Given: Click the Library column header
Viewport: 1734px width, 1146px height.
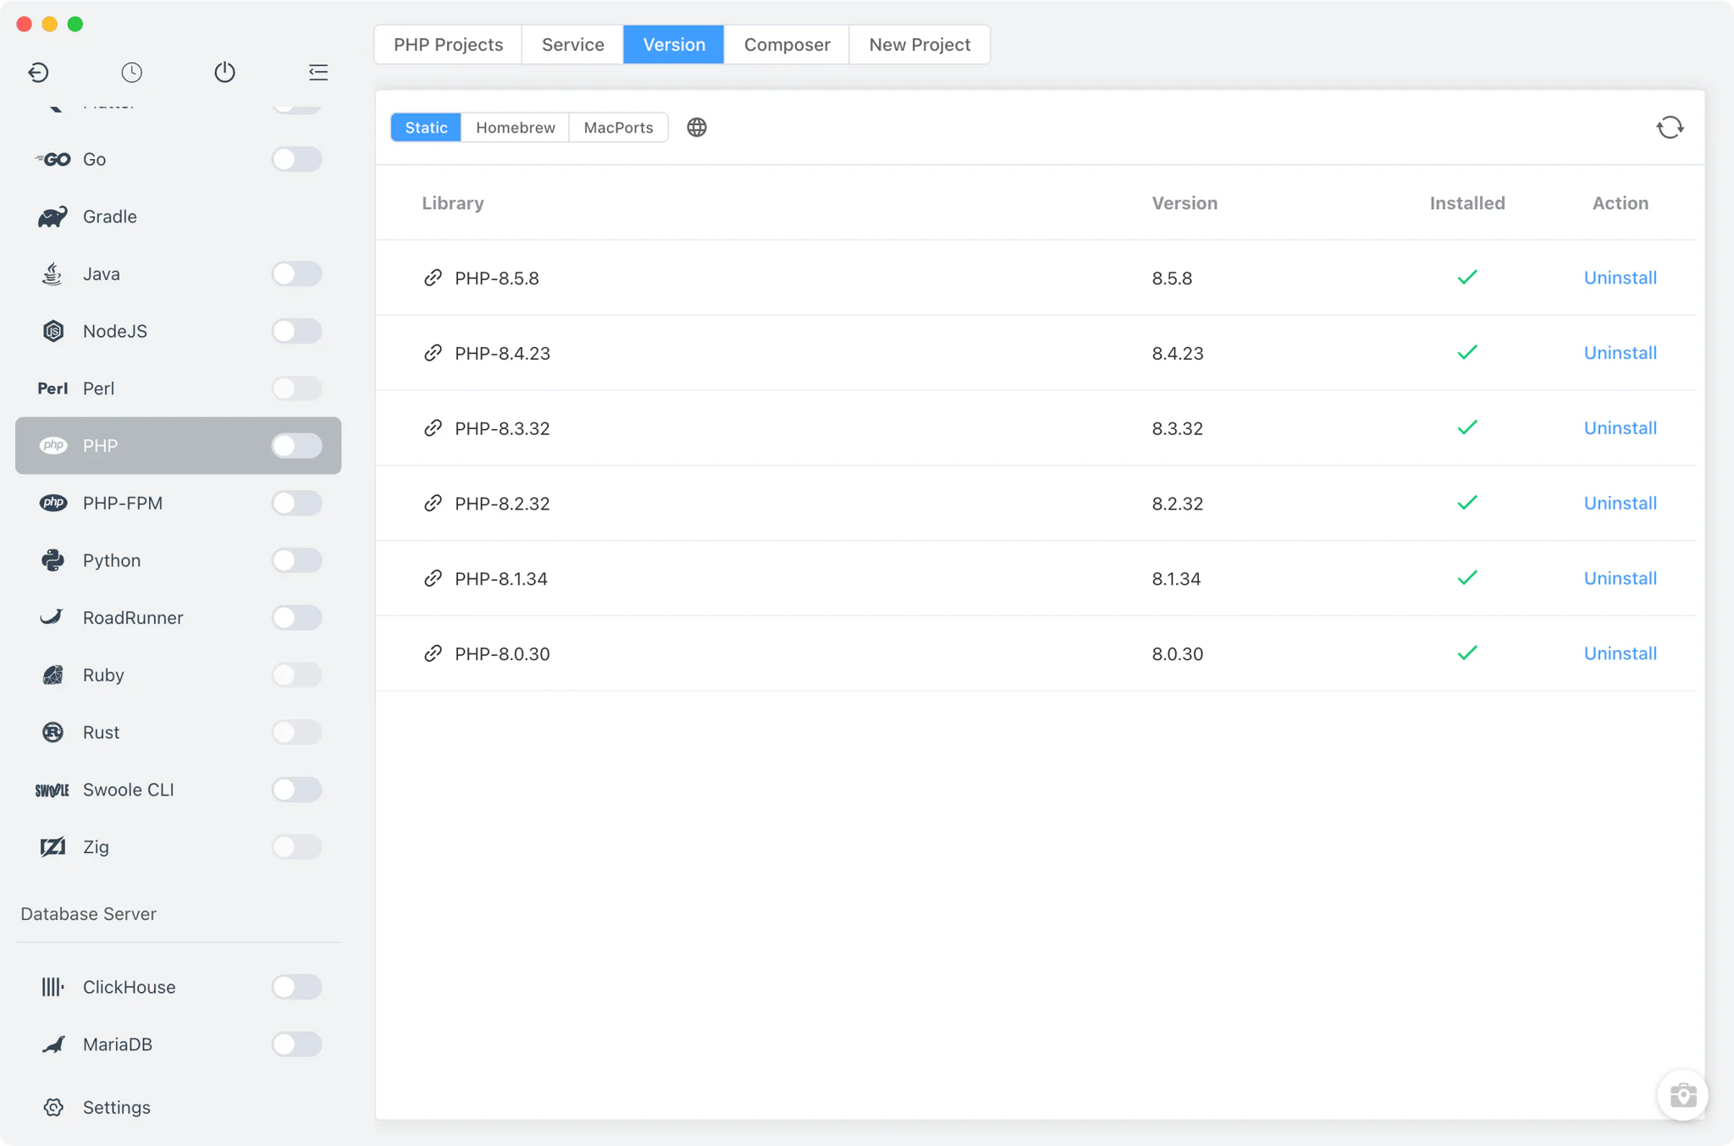Looking at the screenshot, I should coord(453,203).
